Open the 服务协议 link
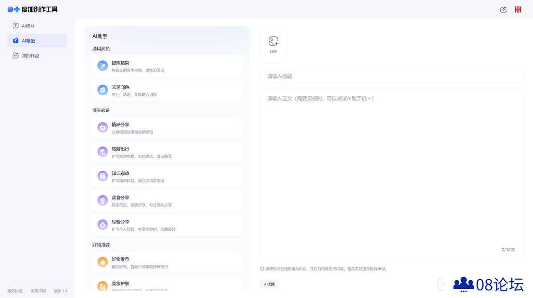Viewport: 533px width, 298px height. [15, 291]
